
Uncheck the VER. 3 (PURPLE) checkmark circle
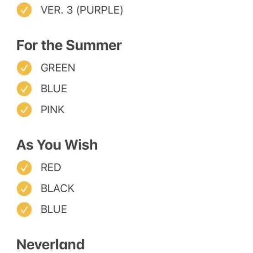[x=24, y=10]
